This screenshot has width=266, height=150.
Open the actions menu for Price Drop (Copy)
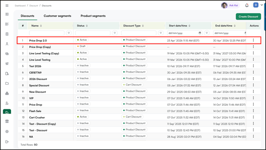click(x=253, y=47)
